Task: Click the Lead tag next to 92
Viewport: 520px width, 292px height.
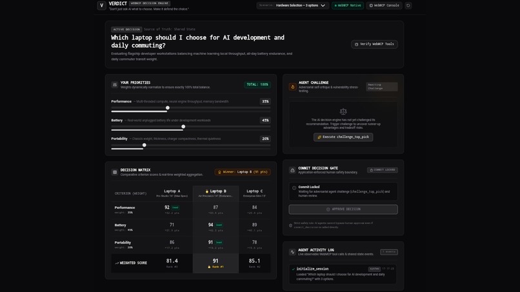Action: [175, 208]
